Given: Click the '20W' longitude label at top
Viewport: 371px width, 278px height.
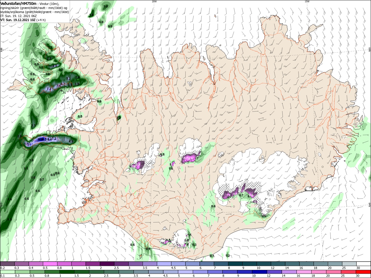Looking at the screenshot, I should [154, 1].
